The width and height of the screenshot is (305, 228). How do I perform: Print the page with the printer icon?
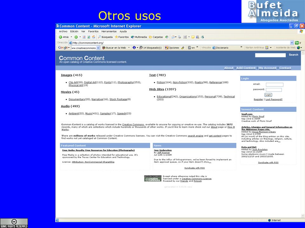[x=180, y=37]
